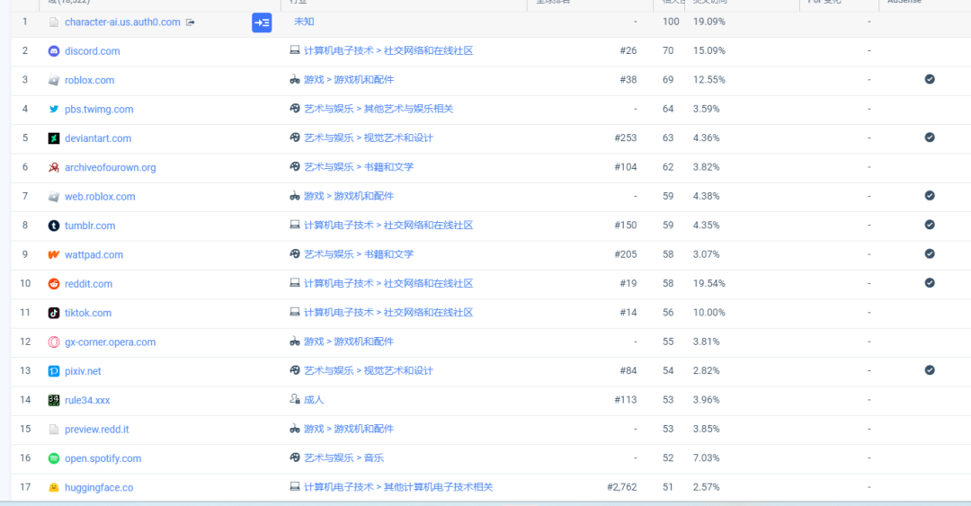Click the page icon for preview.redd.it
The height and width of the screenshot is (506, 971).
pos(54,430)
